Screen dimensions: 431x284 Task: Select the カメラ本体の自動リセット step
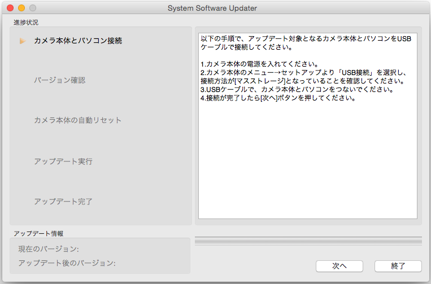pos(77,120)
